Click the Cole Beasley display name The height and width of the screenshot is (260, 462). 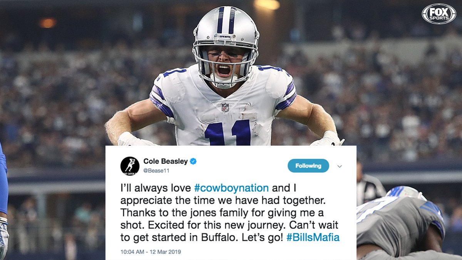coord(166,161)
